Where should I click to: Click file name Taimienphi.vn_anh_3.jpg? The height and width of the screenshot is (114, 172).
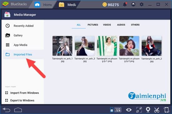pyautogui.click(x=85, y=60)
